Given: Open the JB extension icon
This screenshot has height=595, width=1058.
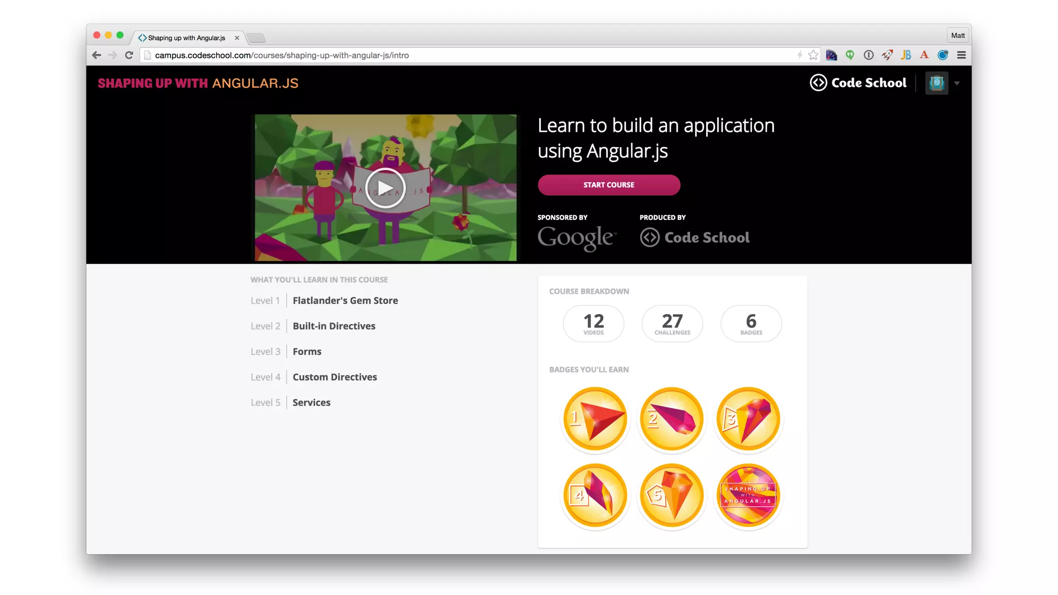Looking at the screenshot, I should 906,55.
